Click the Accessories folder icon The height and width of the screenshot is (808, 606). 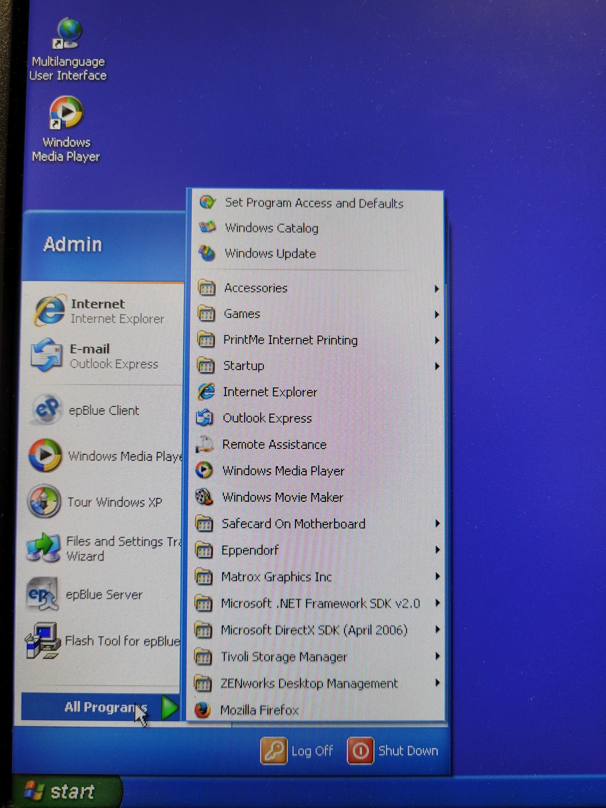click(207, 288)
